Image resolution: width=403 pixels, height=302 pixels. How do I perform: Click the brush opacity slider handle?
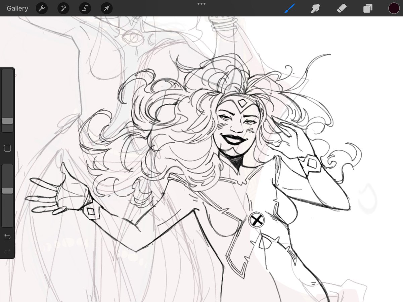7,191
